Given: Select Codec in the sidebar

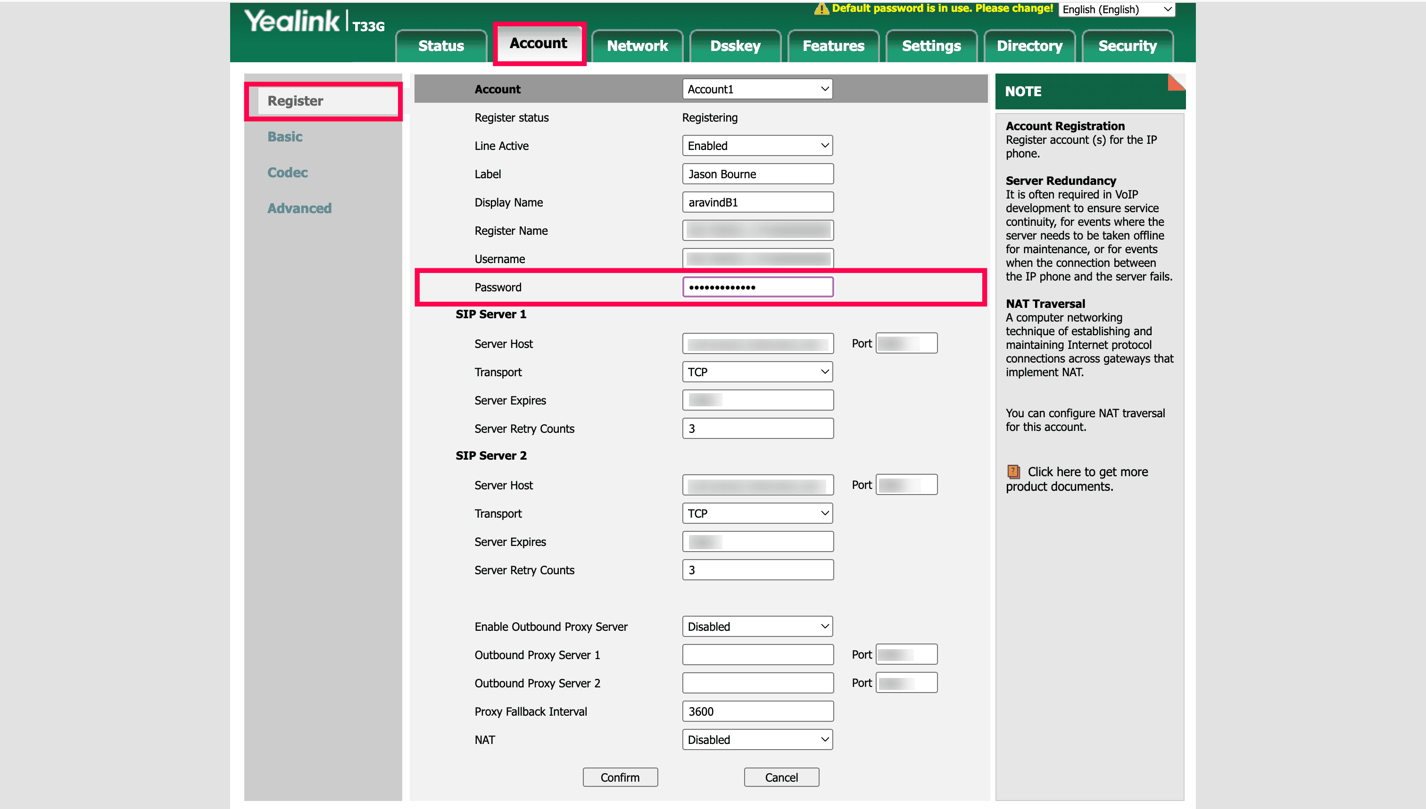Looking at the screenshot, I should (x=287, y=172).
